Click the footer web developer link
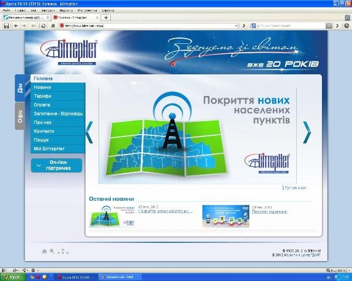352x281 pixels. [302, 255]
